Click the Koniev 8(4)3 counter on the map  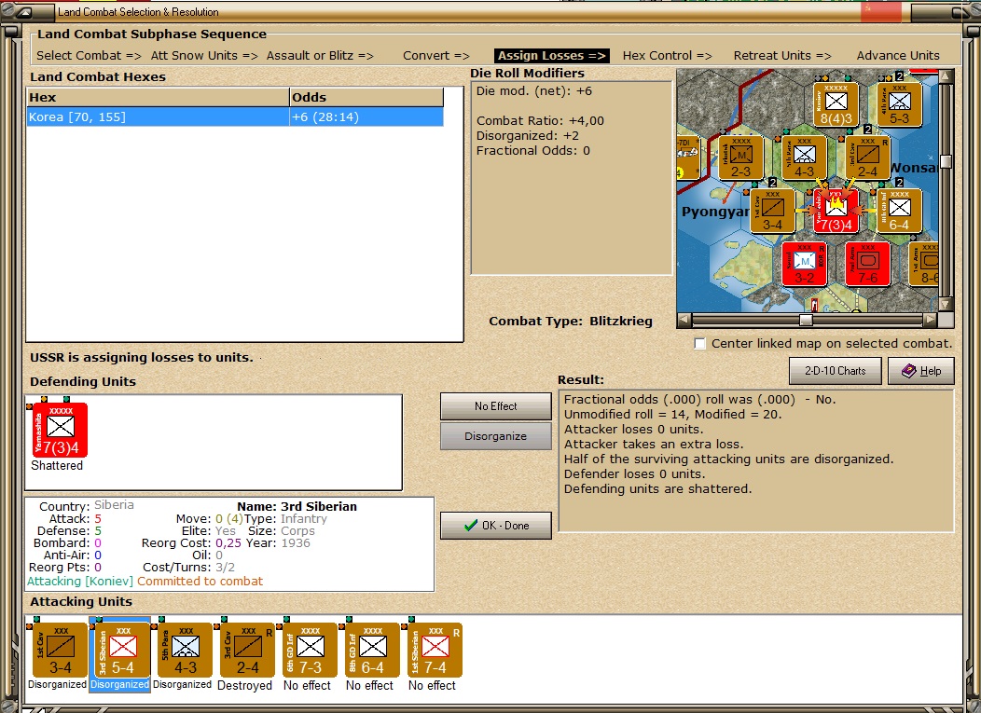click(836, 104)
